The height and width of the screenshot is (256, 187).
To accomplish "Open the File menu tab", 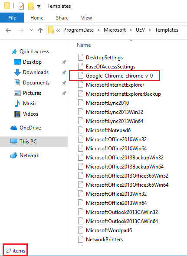I will pos(12,18).
